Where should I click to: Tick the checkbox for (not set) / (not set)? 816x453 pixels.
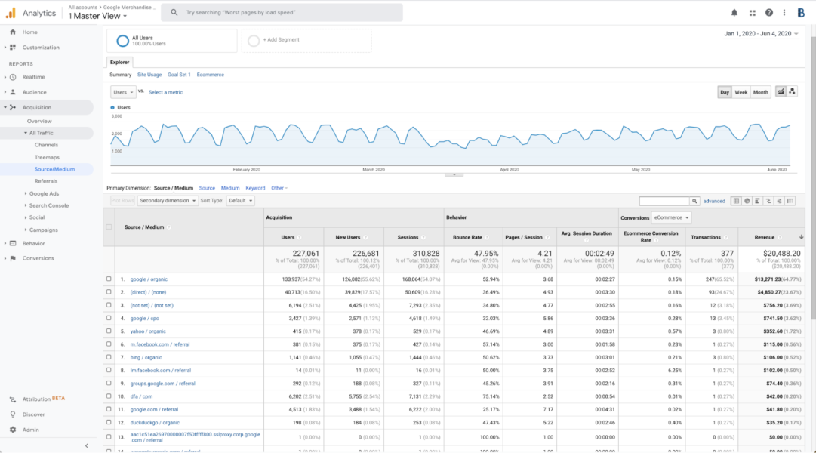click(109, 305)
